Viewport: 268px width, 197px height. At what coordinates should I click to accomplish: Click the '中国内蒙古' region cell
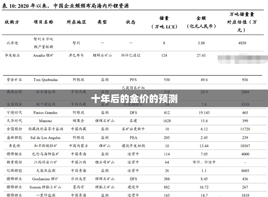pyautogui.click(x=79, y=146)
